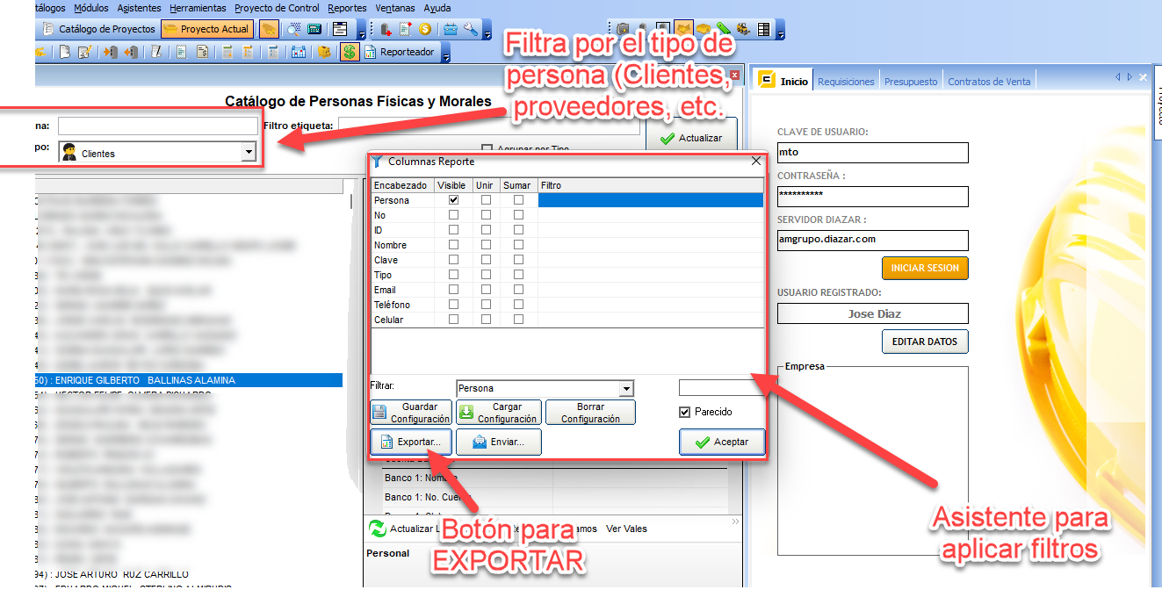Select the green marker pen toolbar icon
This screenshot has height=590, width=1162.
pos(722,28)
